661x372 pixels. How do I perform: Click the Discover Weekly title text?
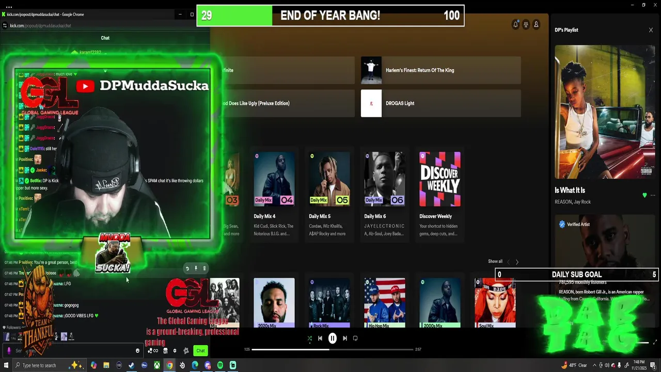click(435, 216)
